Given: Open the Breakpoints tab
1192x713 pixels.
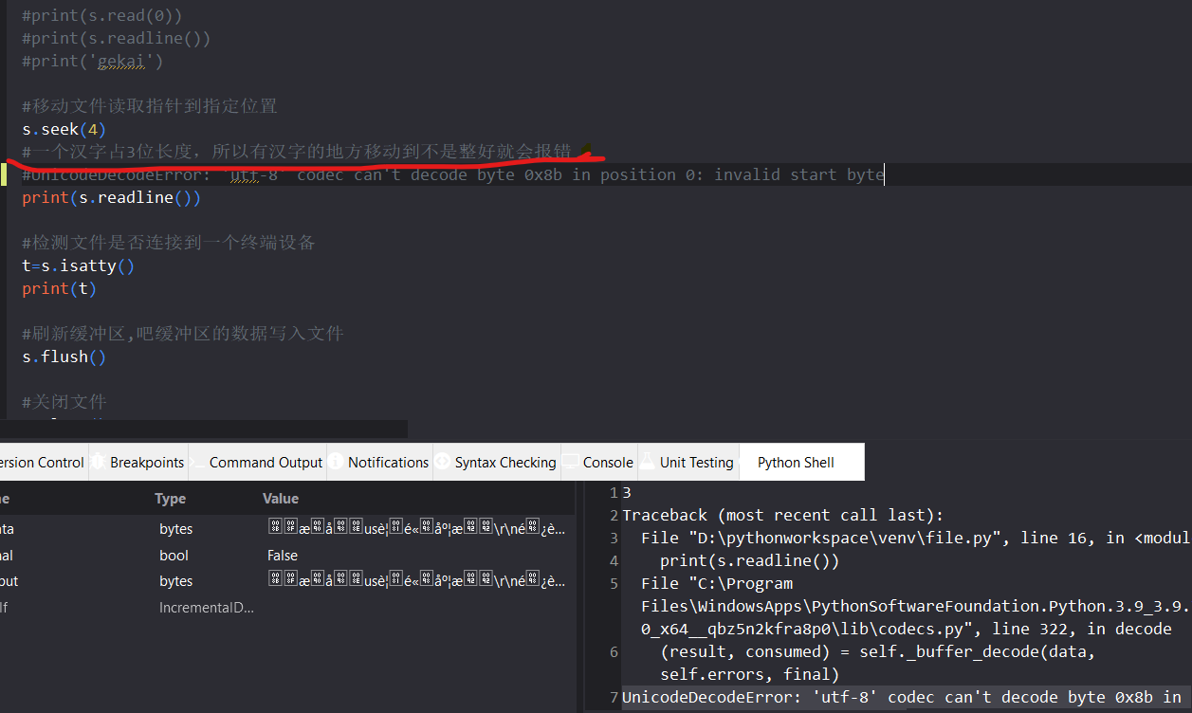Looking at the screenshot, I should click(x=138, y=463).
